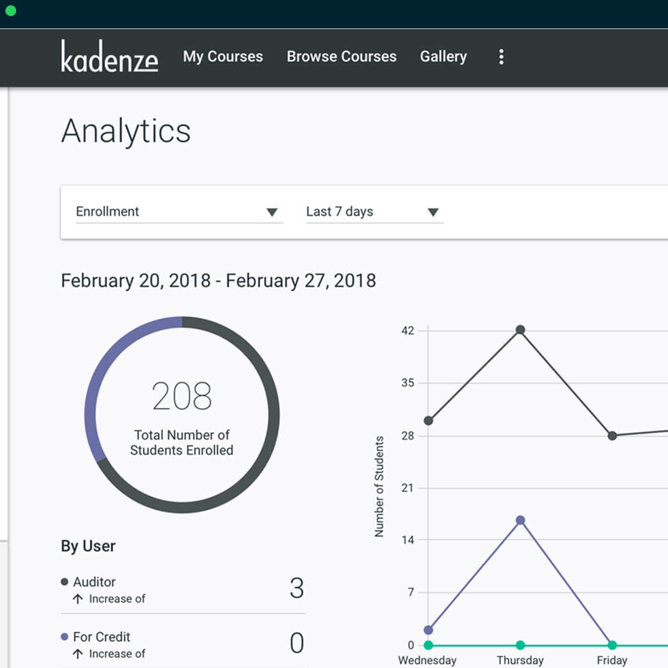The image size is (668, 668).
Task: Click the purple line's Wednesday data point
Action: click(428, 630)
